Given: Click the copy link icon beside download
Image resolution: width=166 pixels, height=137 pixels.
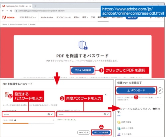Looking at the screenshot, I should coord(160,90).
